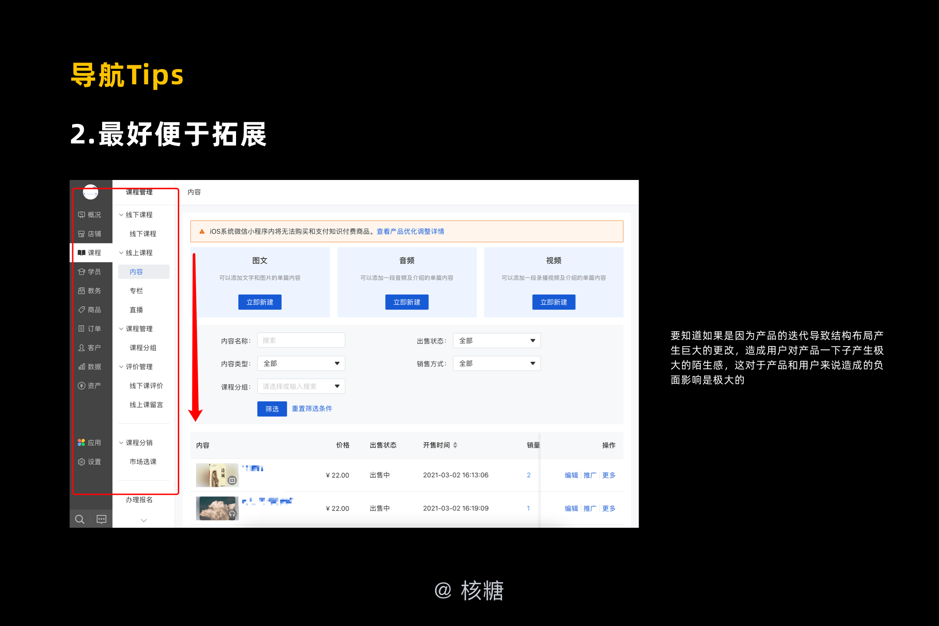939x626 pixels.
Task: Open the 商品 goods sidebar item
Action: point(90,310)
